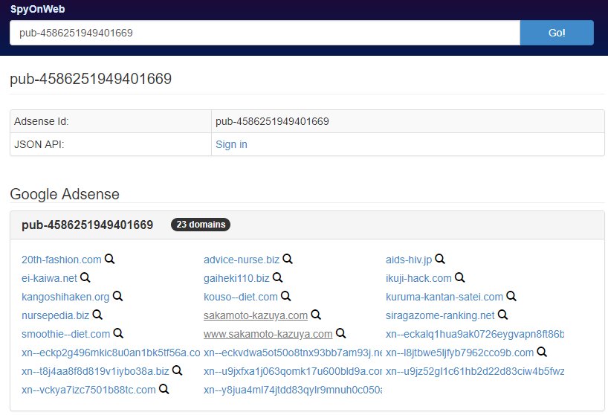The width and height of the screenshot is (608, 415).
Task: Open the smoothie--diet.com domain link
Action: tap(66, 334)
